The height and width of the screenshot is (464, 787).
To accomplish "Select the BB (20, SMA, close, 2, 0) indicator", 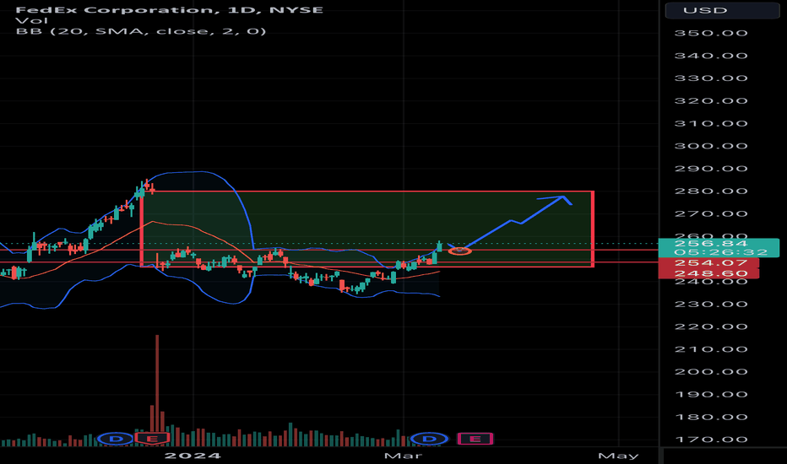I will click(x=140, y=31).
